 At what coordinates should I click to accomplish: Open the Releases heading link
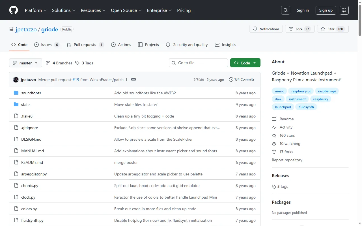click(x=280, y=176)
